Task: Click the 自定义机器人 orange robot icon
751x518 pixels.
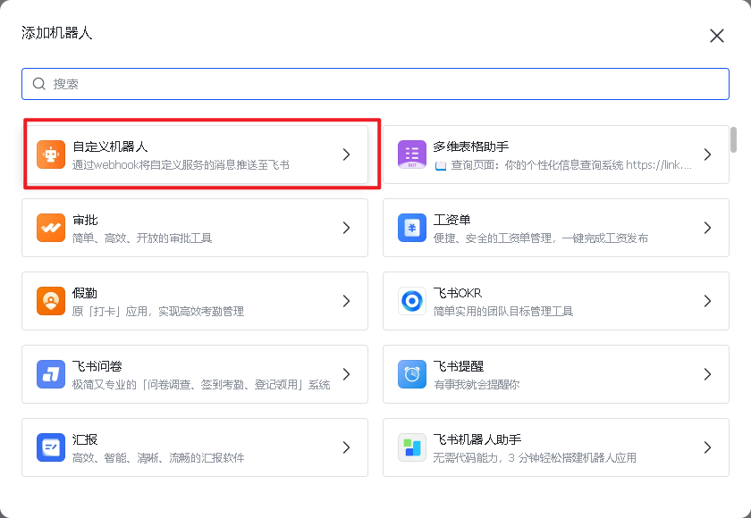Action: 51,155
